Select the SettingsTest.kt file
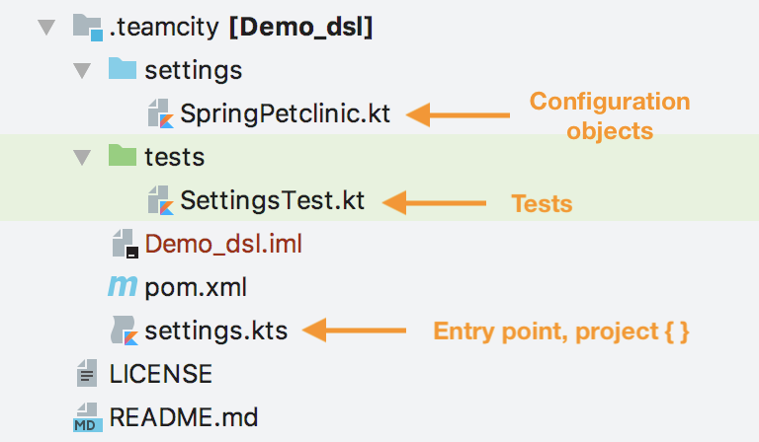Viewport: 759px width, 442px height. click(273, 201)
